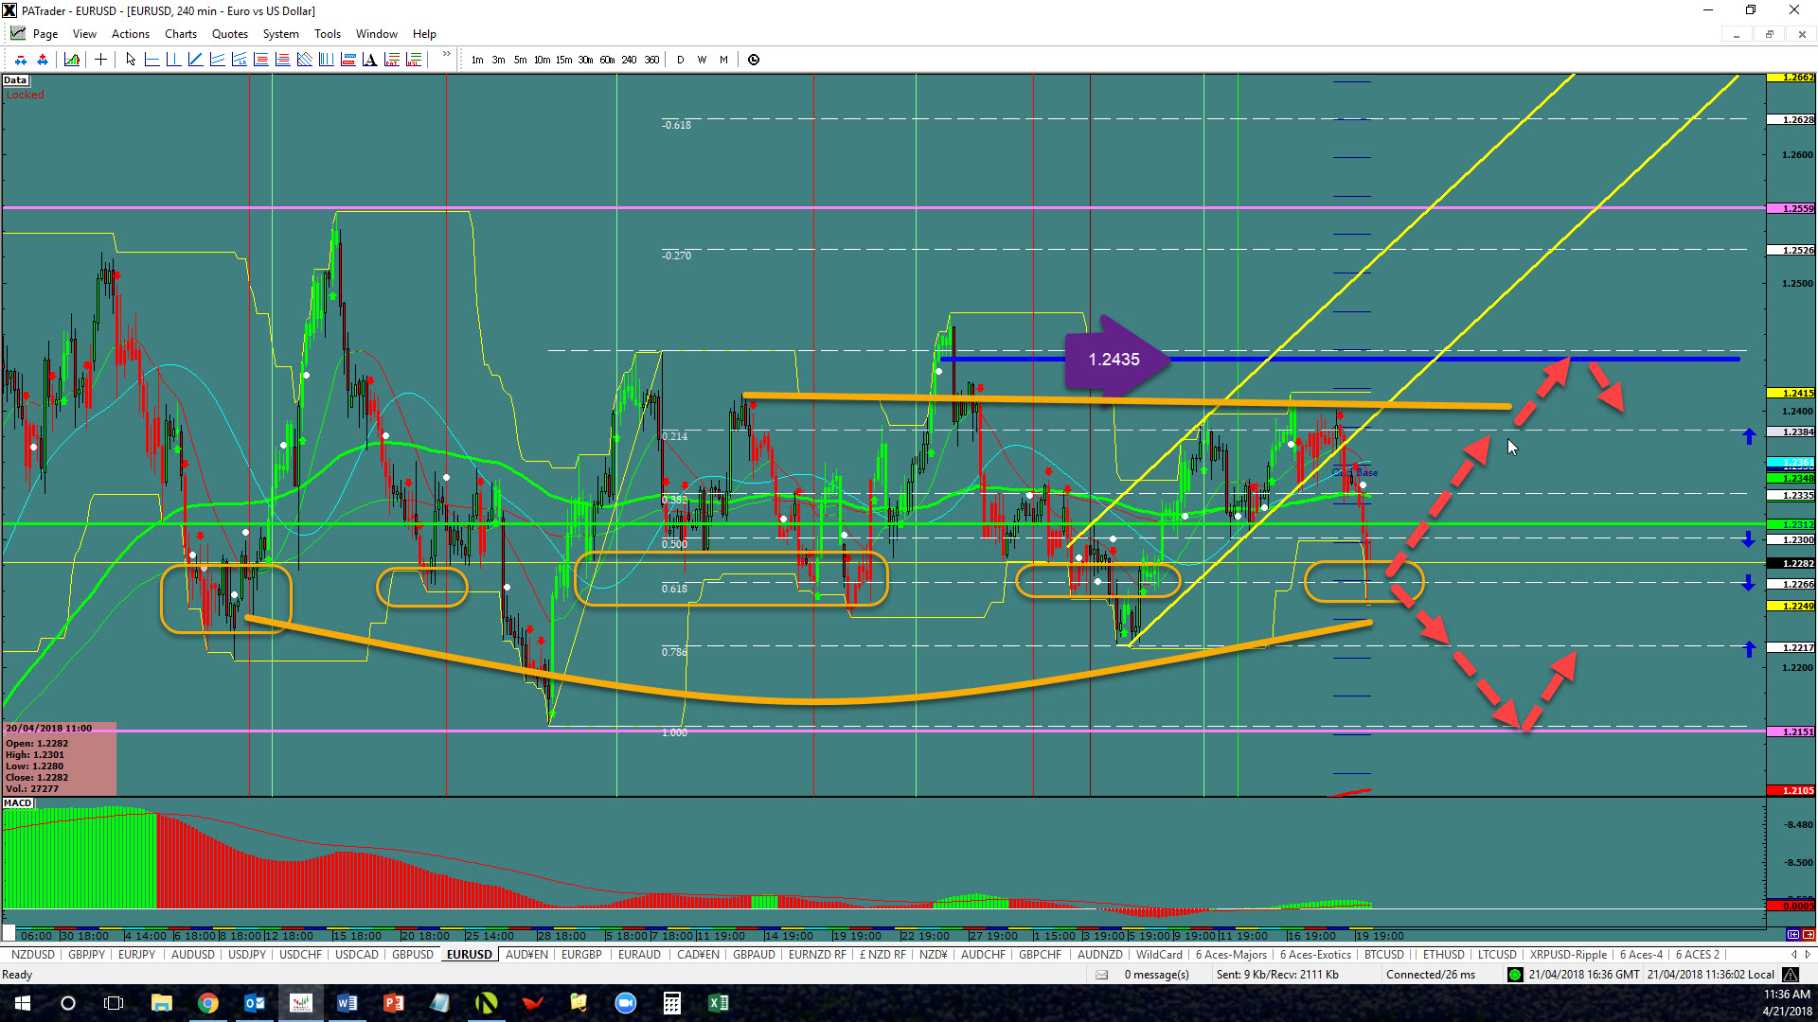
Task: Open the Windows Start menu
Action: (x=23, y=1003)
